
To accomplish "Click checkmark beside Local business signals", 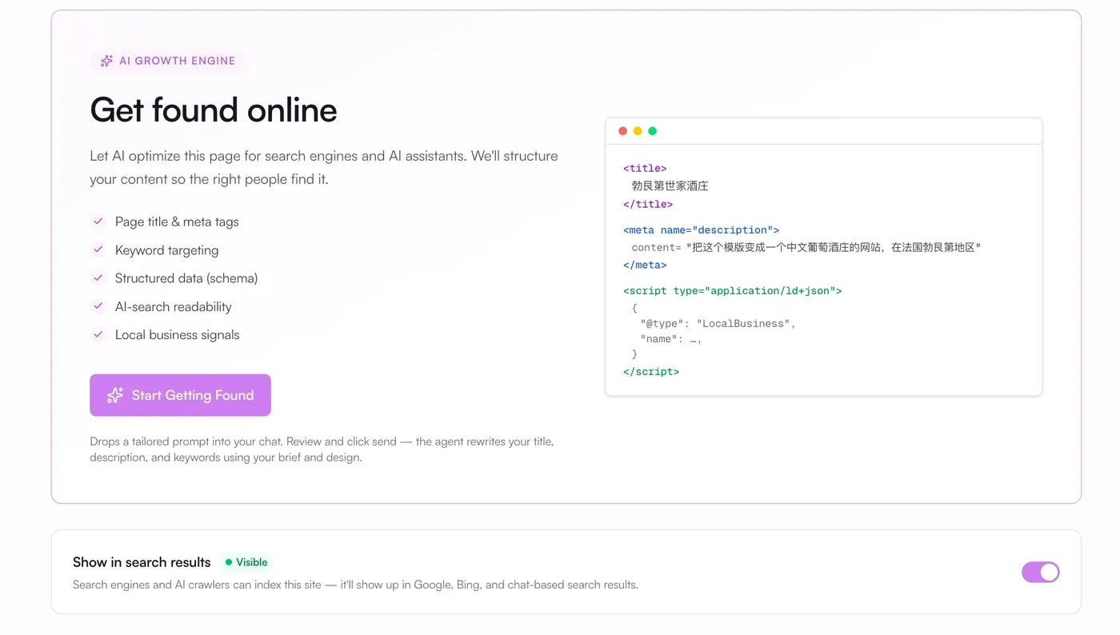I will point(98,334).
